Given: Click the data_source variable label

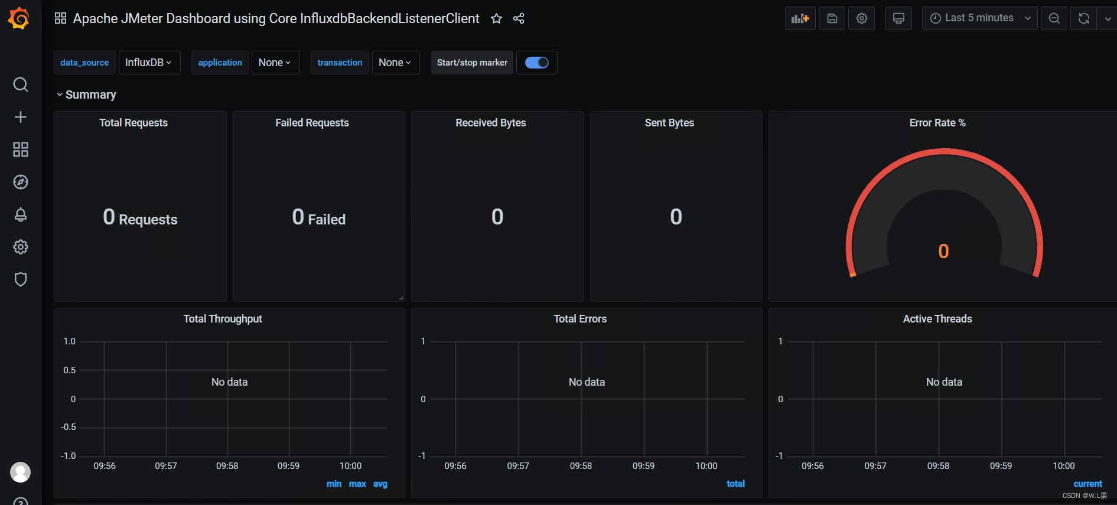Looking at the screenshot, I should coord(84,63).
